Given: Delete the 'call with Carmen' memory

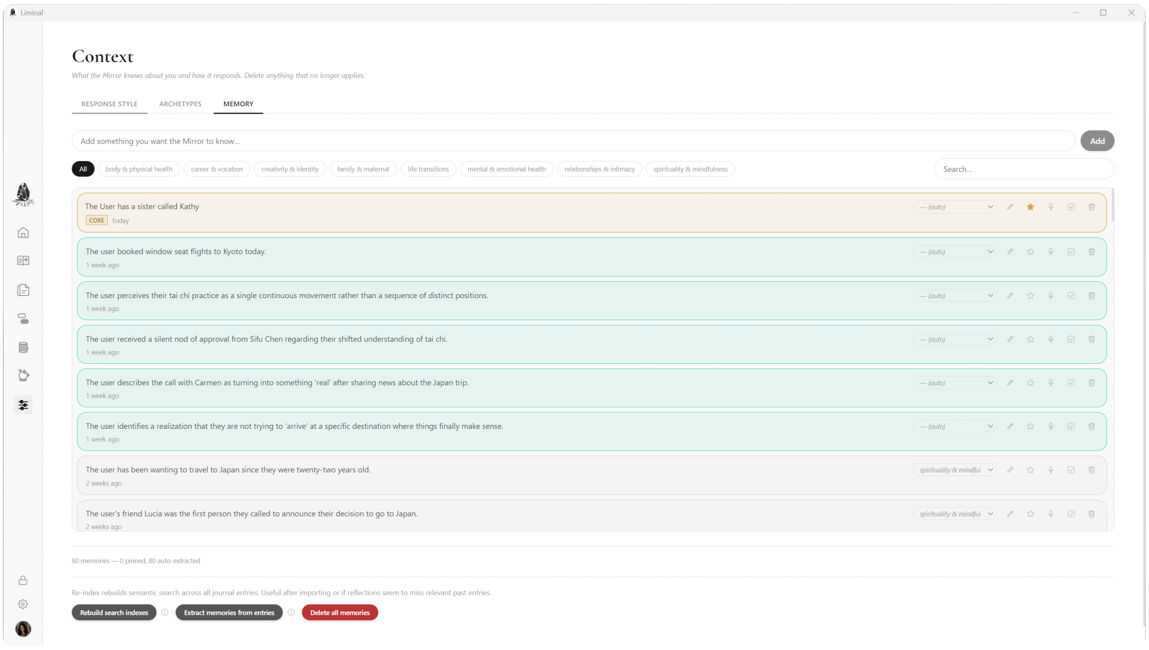Looking at the screenshot, I should (1091, 383).
